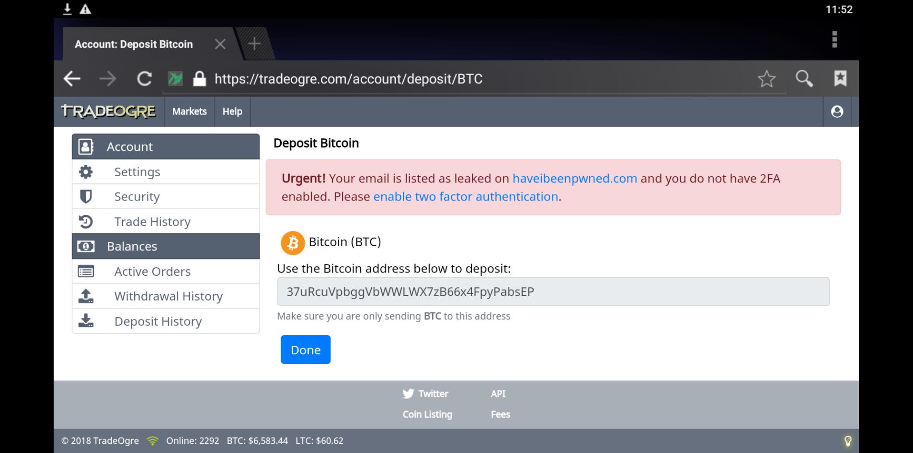913x453 pixels.
Task: Bookmark page with the star icon
Action: (x=766, y=79)
